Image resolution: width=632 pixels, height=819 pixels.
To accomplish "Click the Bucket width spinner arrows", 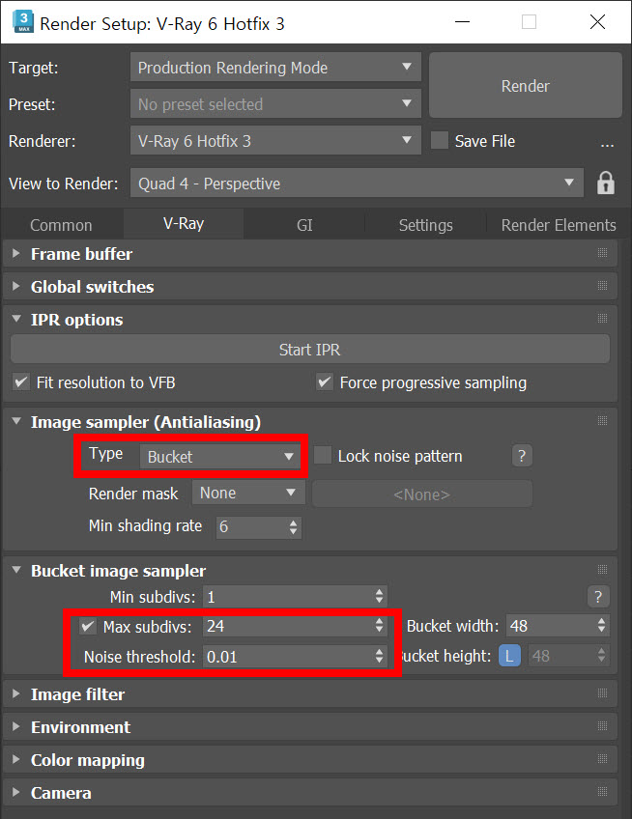I will [602, 626].
